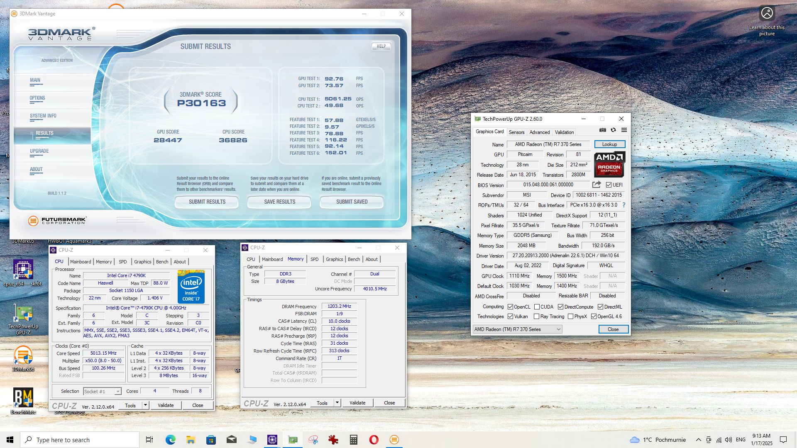Click the SUBMIT RESULTS button
Screen dimensions: 797x448
coord(207,202)
